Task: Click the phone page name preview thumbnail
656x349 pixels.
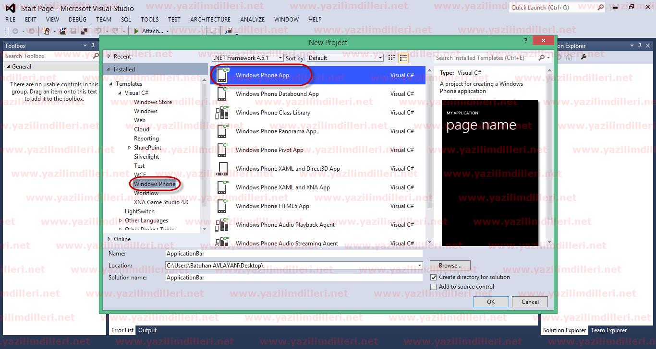Action: click(490, 173)
